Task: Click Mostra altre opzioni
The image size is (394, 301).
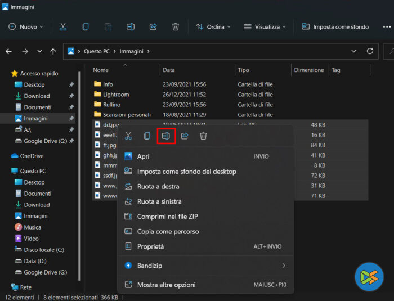Action: pos(167,285)
